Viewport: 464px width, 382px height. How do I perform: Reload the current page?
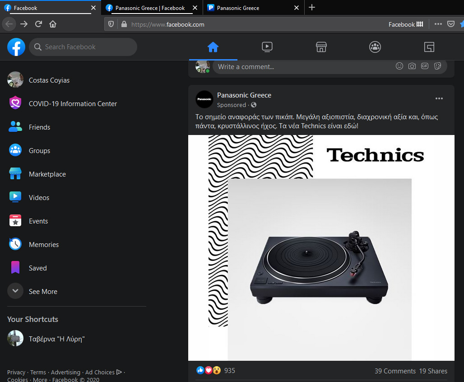click(x=38, y=24)
